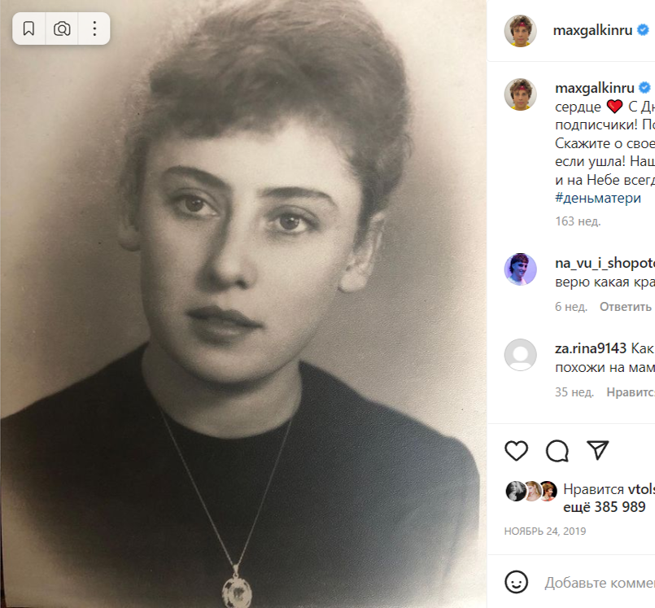Screen dimensions: 655x608
Task: Share the post via the paper plane icon
Action: [x=598, y=450]
